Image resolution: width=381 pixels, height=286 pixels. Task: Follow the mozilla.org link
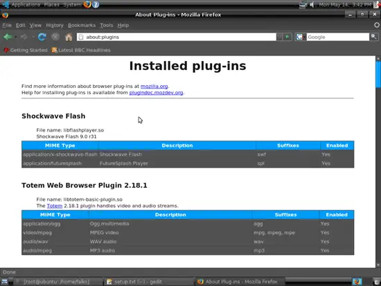[154, 87]
